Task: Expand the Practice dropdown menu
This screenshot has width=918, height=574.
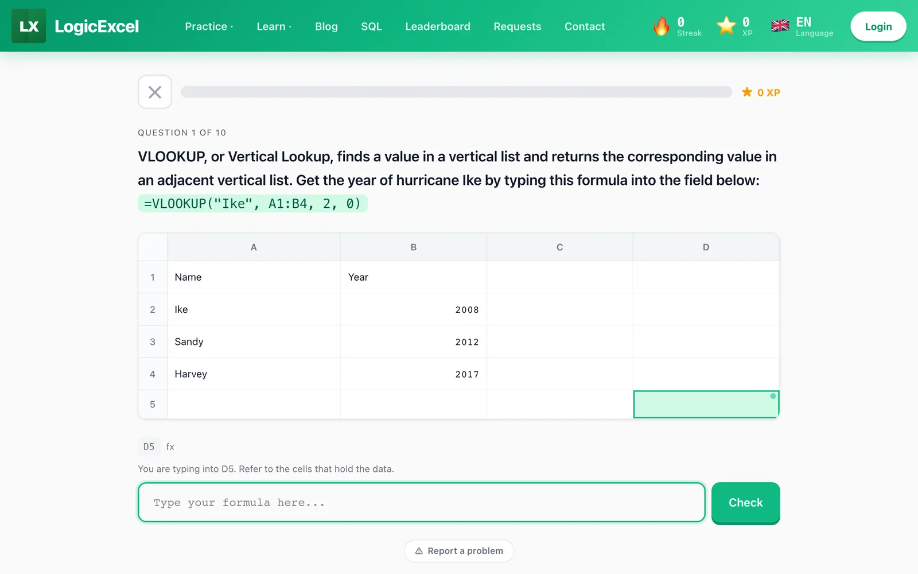Action: coord(209,26)
